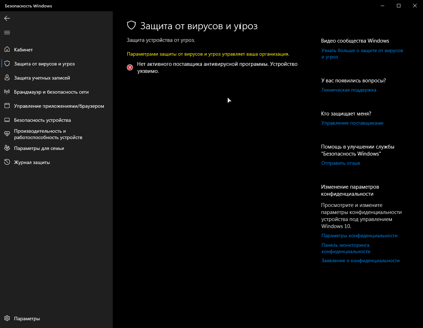The width and height of the screenshot is (423, 328).
Task: Open the Кабинет section
Action: (56, 50)
